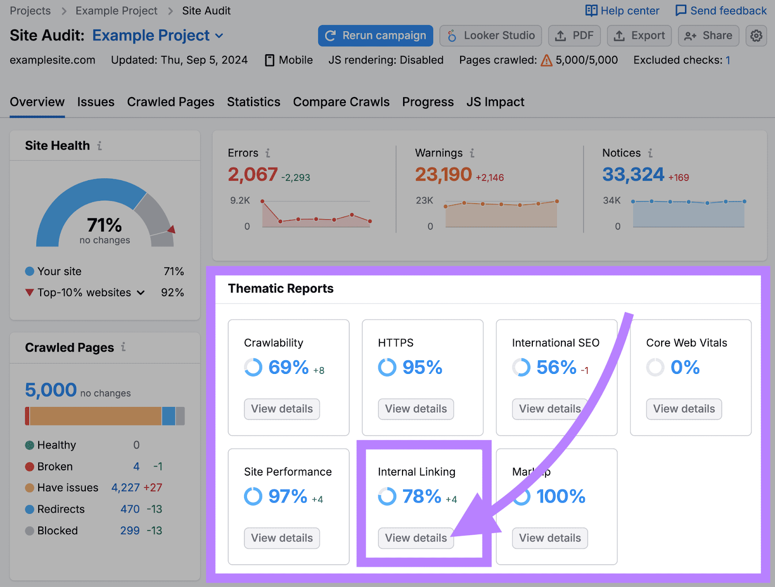Image resolution: width=775 pixels, height=587 pixels.
Task: Click the Have issues count 4,227
Action: tap(125, 488)
